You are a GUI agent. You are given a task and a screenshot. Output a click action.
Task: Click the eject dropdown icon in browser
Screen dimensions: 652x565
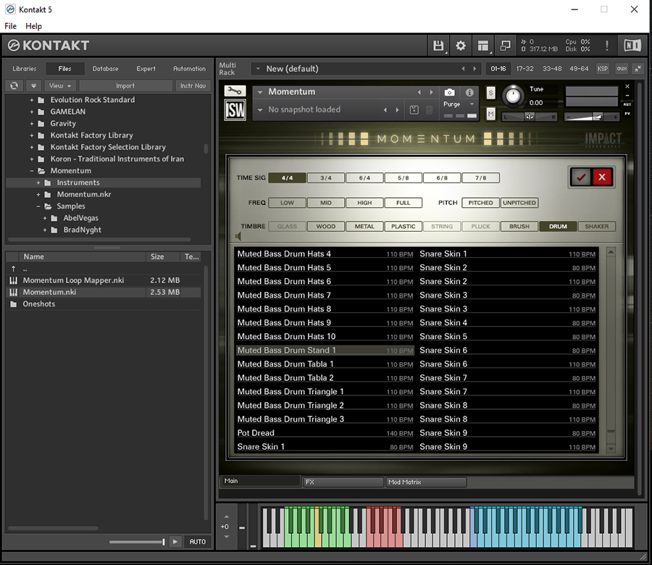tap(33, 85)
